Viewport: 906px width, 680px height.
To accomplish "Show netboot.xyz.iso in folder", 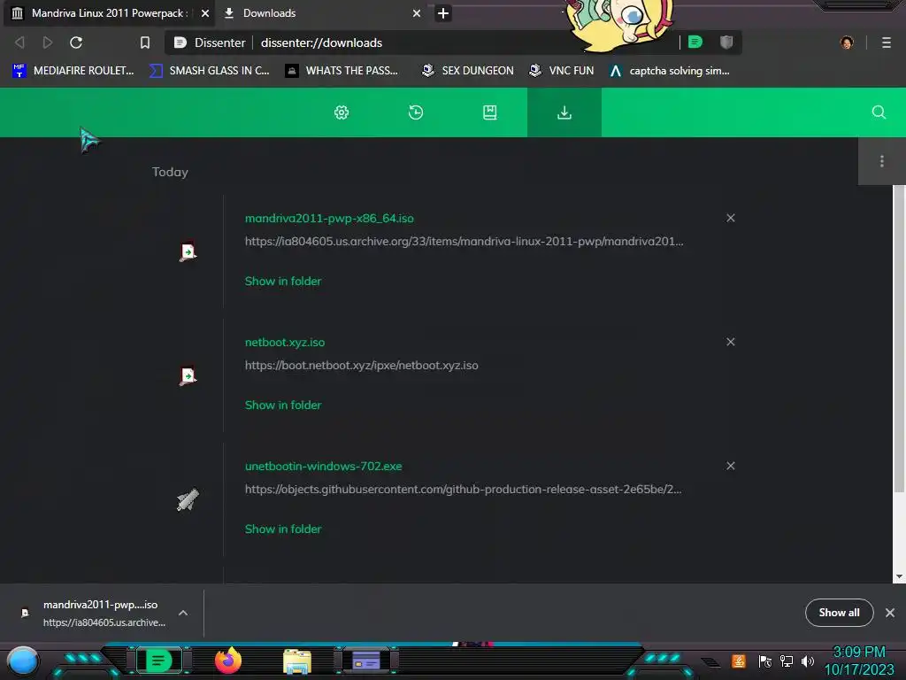I will [283, 405].
